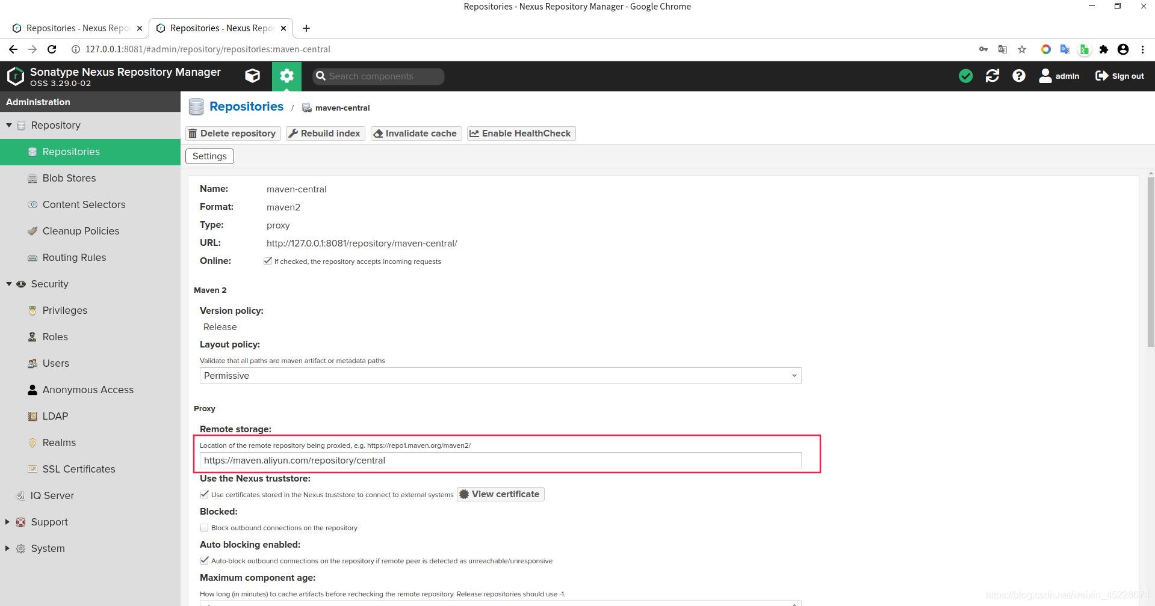Open Chrome profile avatar icon
1155x606 pixels.
1123,49
